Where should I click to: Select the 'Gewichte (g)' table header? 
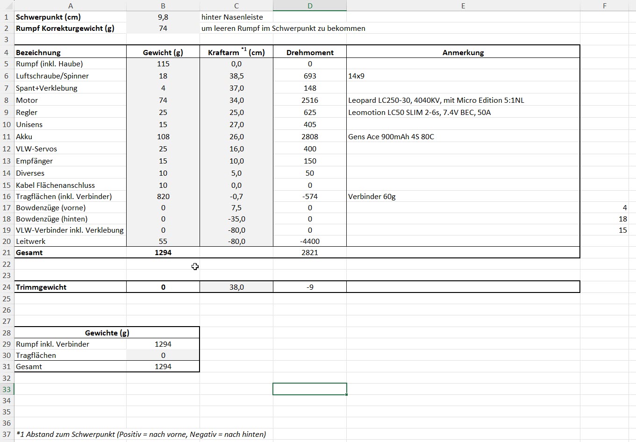[x=107, y=333]
